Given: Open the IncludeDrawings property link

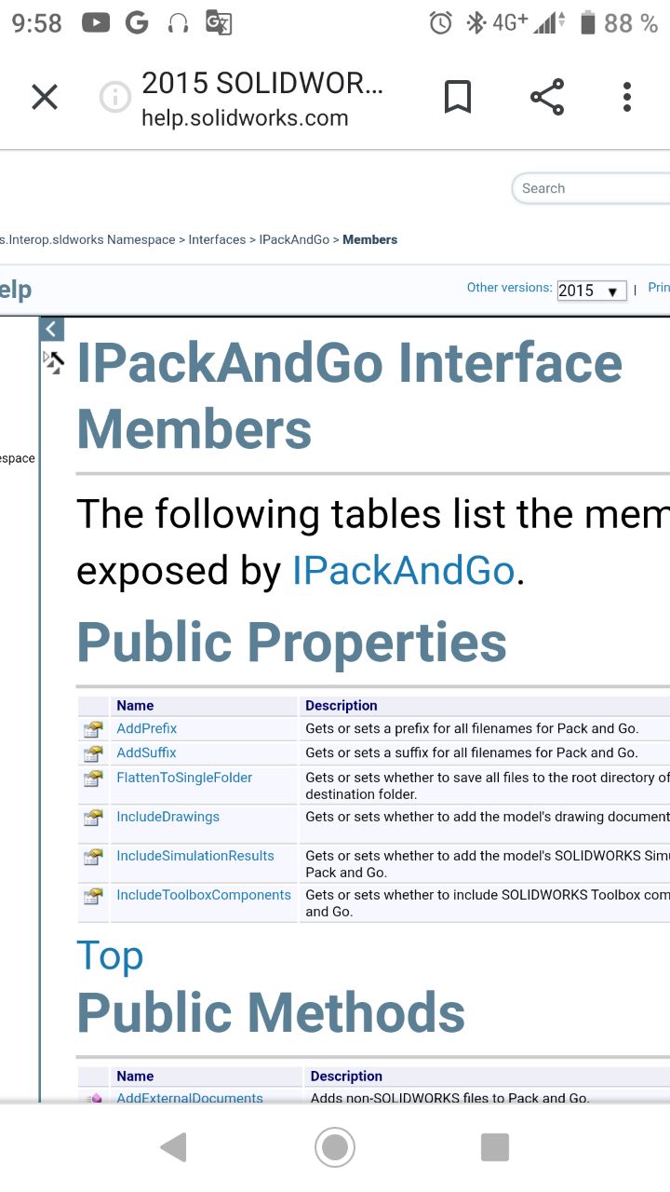Looking at the screenshot, I should pyautogui.click(x=167, y=817).
